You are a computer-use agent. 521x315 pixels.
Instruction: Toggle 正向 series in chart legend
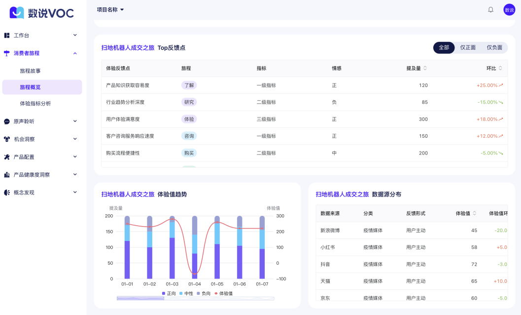(169, 293)
